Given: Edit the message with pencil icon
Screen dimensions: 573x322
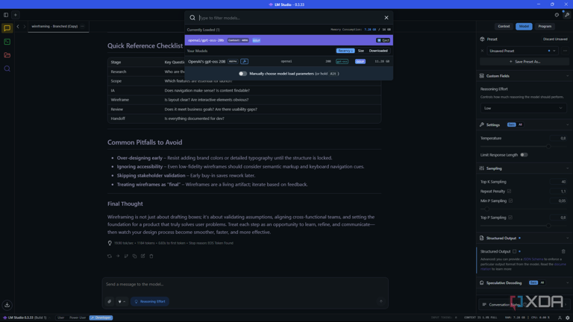Looking at the screenshot, I should [143, 256].
